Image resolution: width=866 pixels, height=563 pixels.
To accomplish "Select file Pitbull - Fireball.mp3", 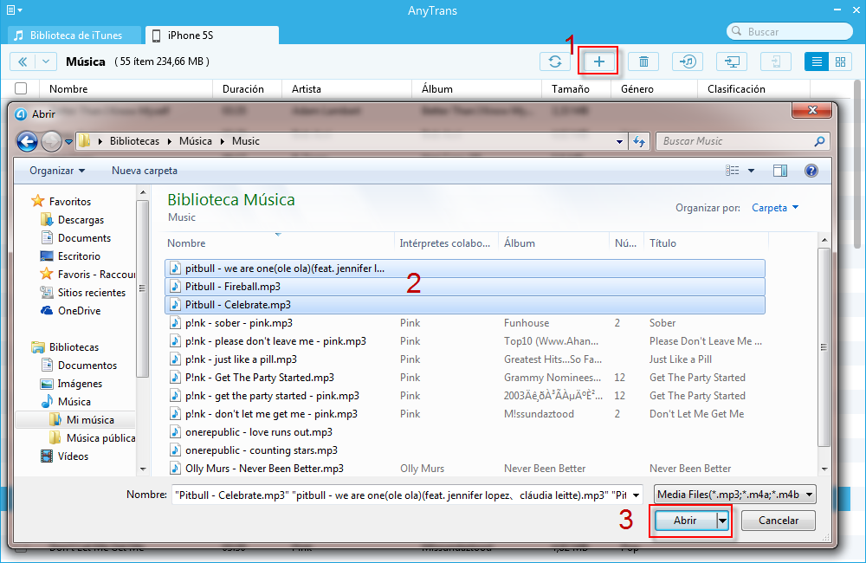I will point(465,287).
